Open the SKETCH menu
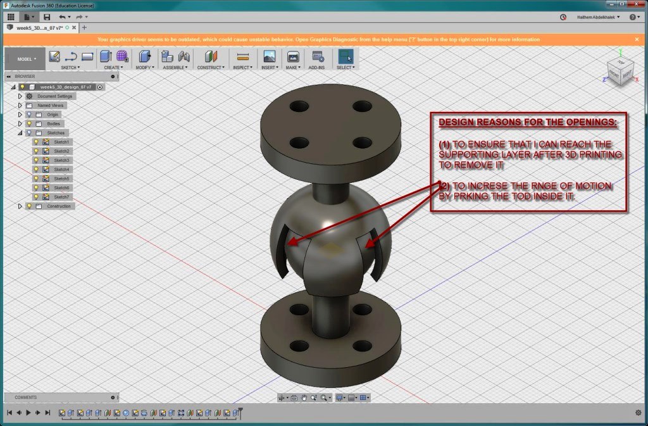Image resolution: width=648 pixels, height=426 pixels. (x=70, y=67)
